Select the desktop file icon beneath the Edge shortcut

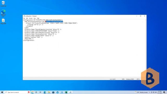[x=3, y=21]
